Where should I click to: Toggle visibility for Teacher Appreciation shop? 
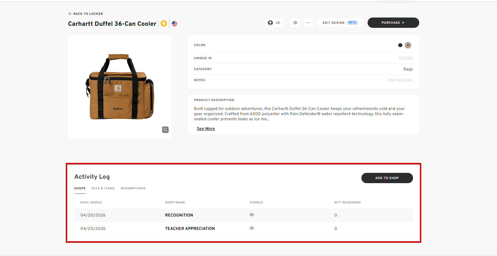(x=252, y=228)
